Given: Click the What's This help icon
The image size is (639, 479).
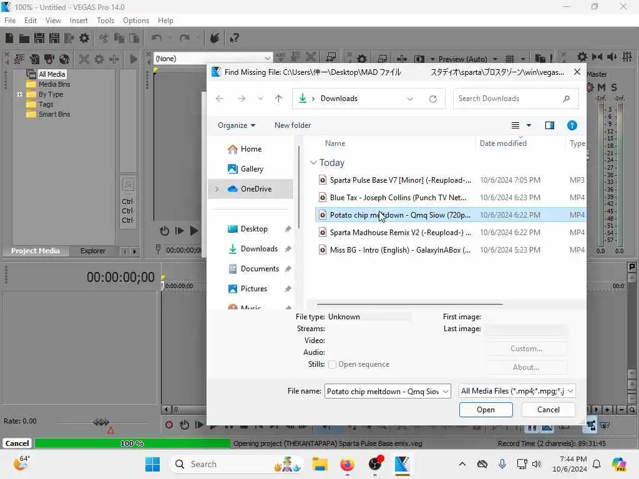Looking at the screenshot, I should [235, 38].
